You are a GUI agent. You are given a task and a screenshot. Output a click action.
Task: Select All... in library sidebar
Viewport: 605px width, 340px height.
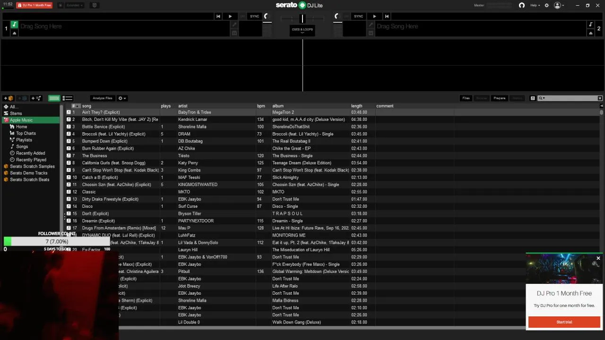31,107
